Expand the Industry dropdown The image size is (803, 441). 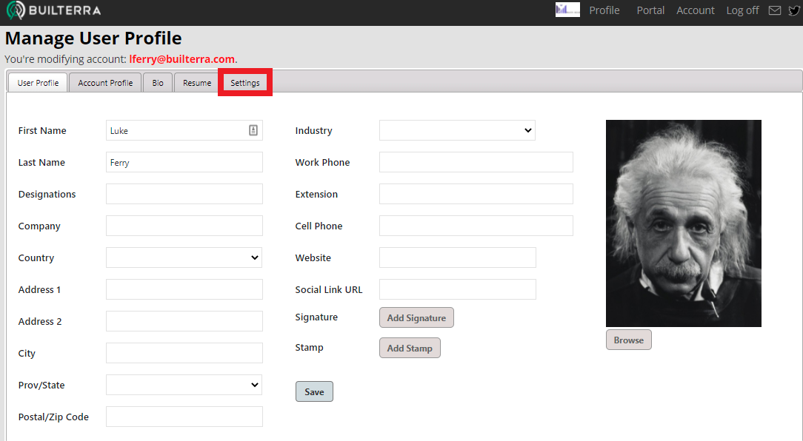point(457,130)
